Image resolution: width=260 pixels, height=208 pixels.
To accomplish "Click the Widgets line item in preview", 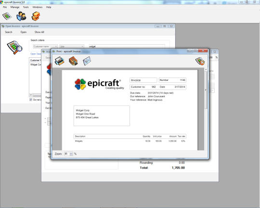I will [130, 141].
